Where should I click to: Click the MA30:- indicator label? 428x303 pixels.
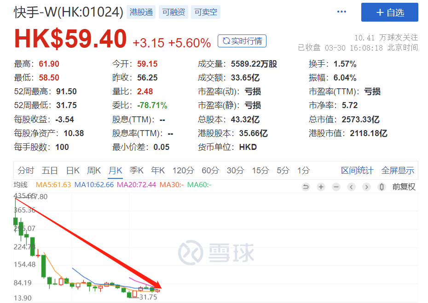pyautogui.click(x=171, y=185)
